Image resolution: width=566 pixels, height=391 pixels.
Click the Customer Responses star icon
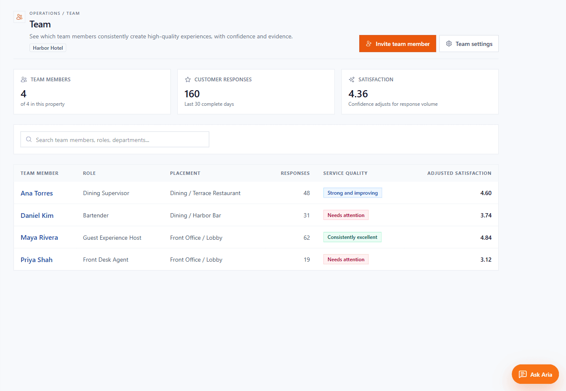[x=188, y=80]
